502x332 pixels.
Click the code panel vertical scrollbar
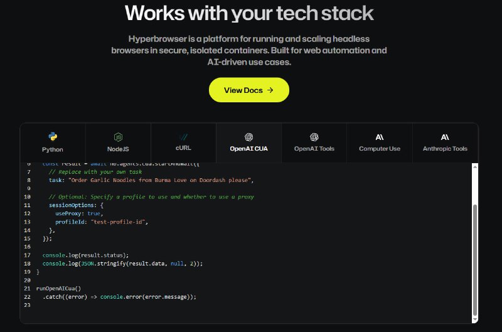pyautogui.click(x=474, y=251)
